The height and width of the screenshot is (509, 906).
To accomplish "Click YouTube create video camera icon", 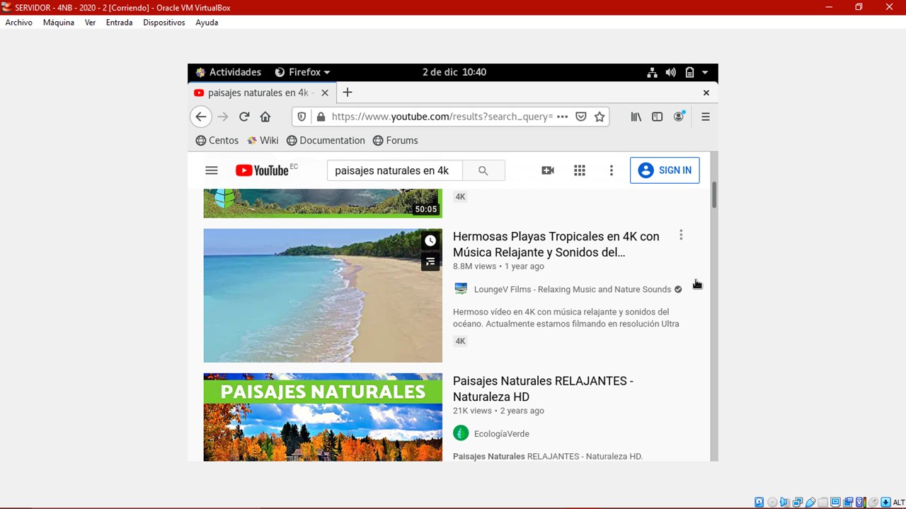I will (548, 170).
